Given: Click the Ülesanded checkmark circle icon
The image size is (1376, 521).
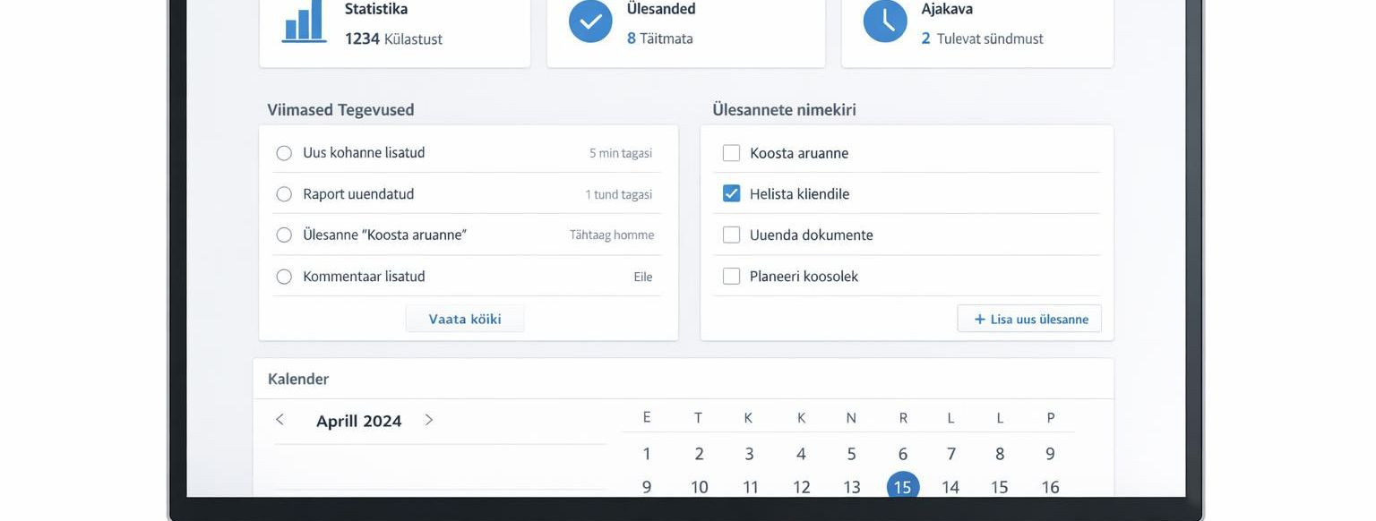Looking at the screenshot, I should [x=590, y=21].
